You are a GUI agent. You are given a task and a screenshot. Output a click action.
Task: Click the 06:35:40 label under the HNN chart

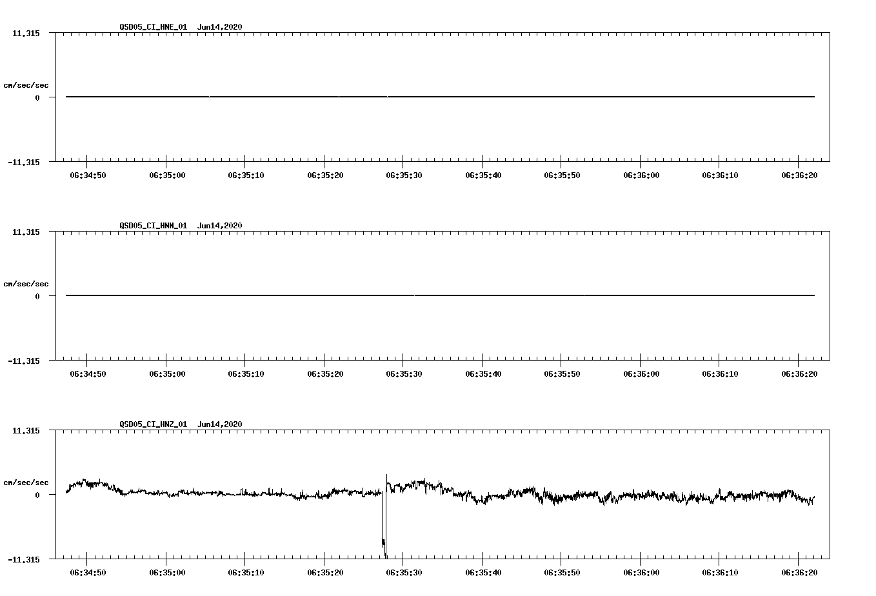483,374
